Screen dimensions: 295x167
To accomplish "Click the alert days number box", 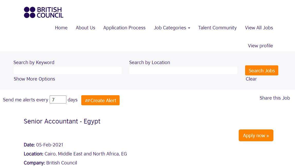I will point(58,100).
